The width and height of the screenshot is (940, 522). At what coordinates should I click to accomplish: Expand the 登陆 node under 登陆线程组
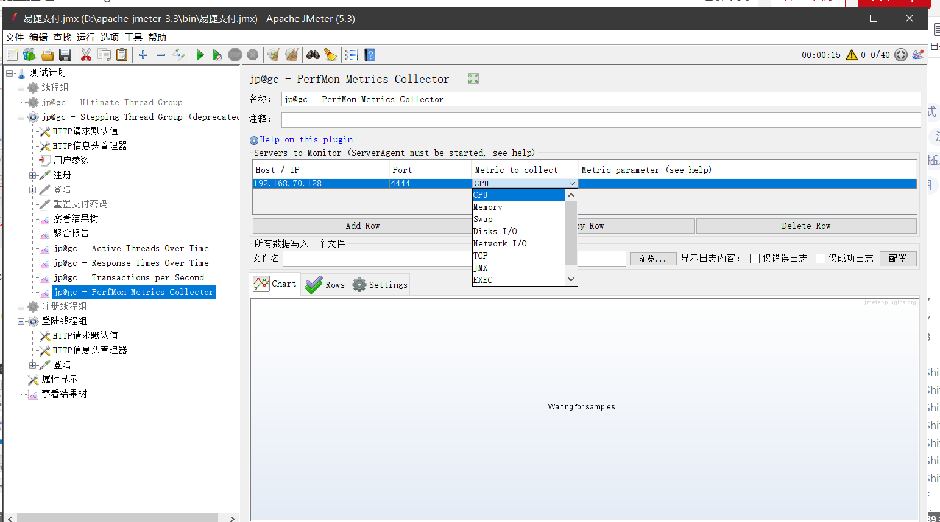pos(33,365)
